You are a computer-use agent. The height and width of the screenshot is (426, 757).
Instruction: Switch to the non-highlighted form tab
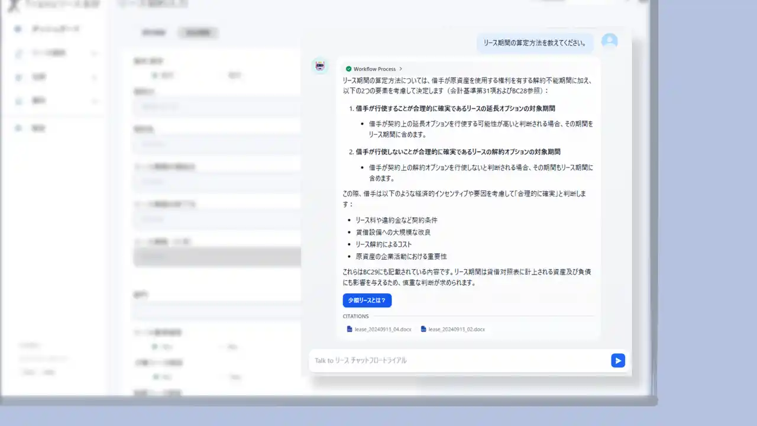point(154,33)
